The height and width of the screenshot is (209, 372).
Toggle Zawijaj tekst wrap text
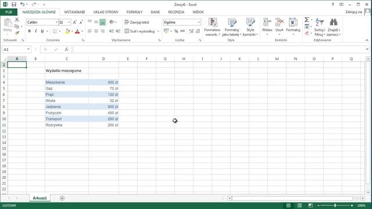point(137,22)
